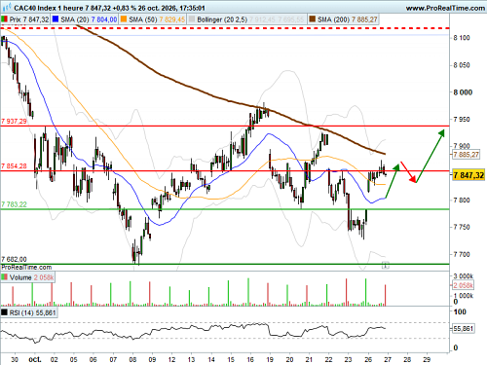Click the 26 date label on time axis
Image resolution: width=487 pixels, height=365 pixels.
point(368,359)
